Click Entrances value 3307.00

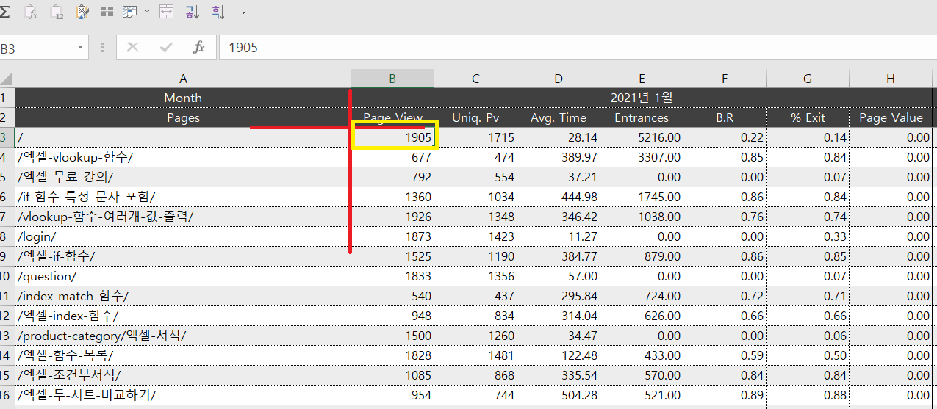click(642, 157)
